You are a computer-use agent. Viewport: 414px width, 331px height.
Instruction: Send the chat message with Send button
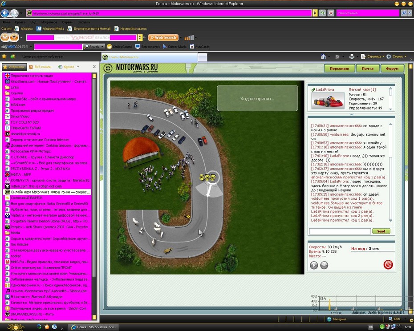[381, 231]
